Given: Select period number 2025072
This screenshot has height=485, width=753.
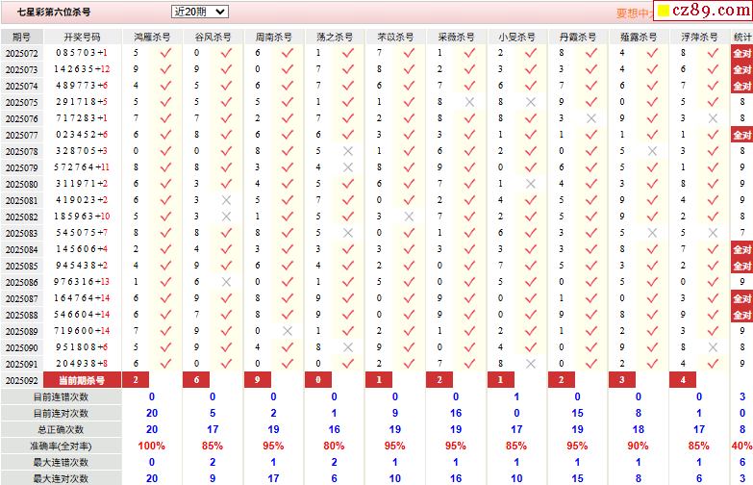Looking at the screenshot, I should pyautogui.click(x=21, y=53).
